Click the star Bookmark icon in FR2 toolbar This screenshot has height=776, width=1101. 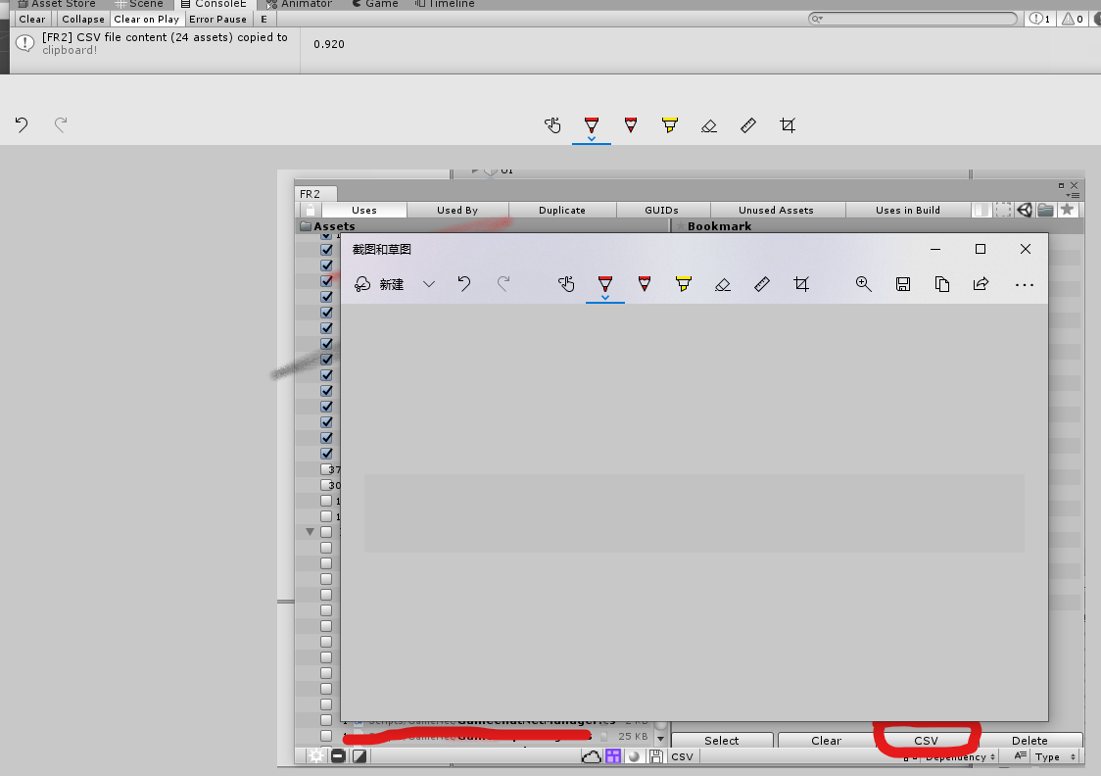pyautogui.click(x=1068, y=209)
